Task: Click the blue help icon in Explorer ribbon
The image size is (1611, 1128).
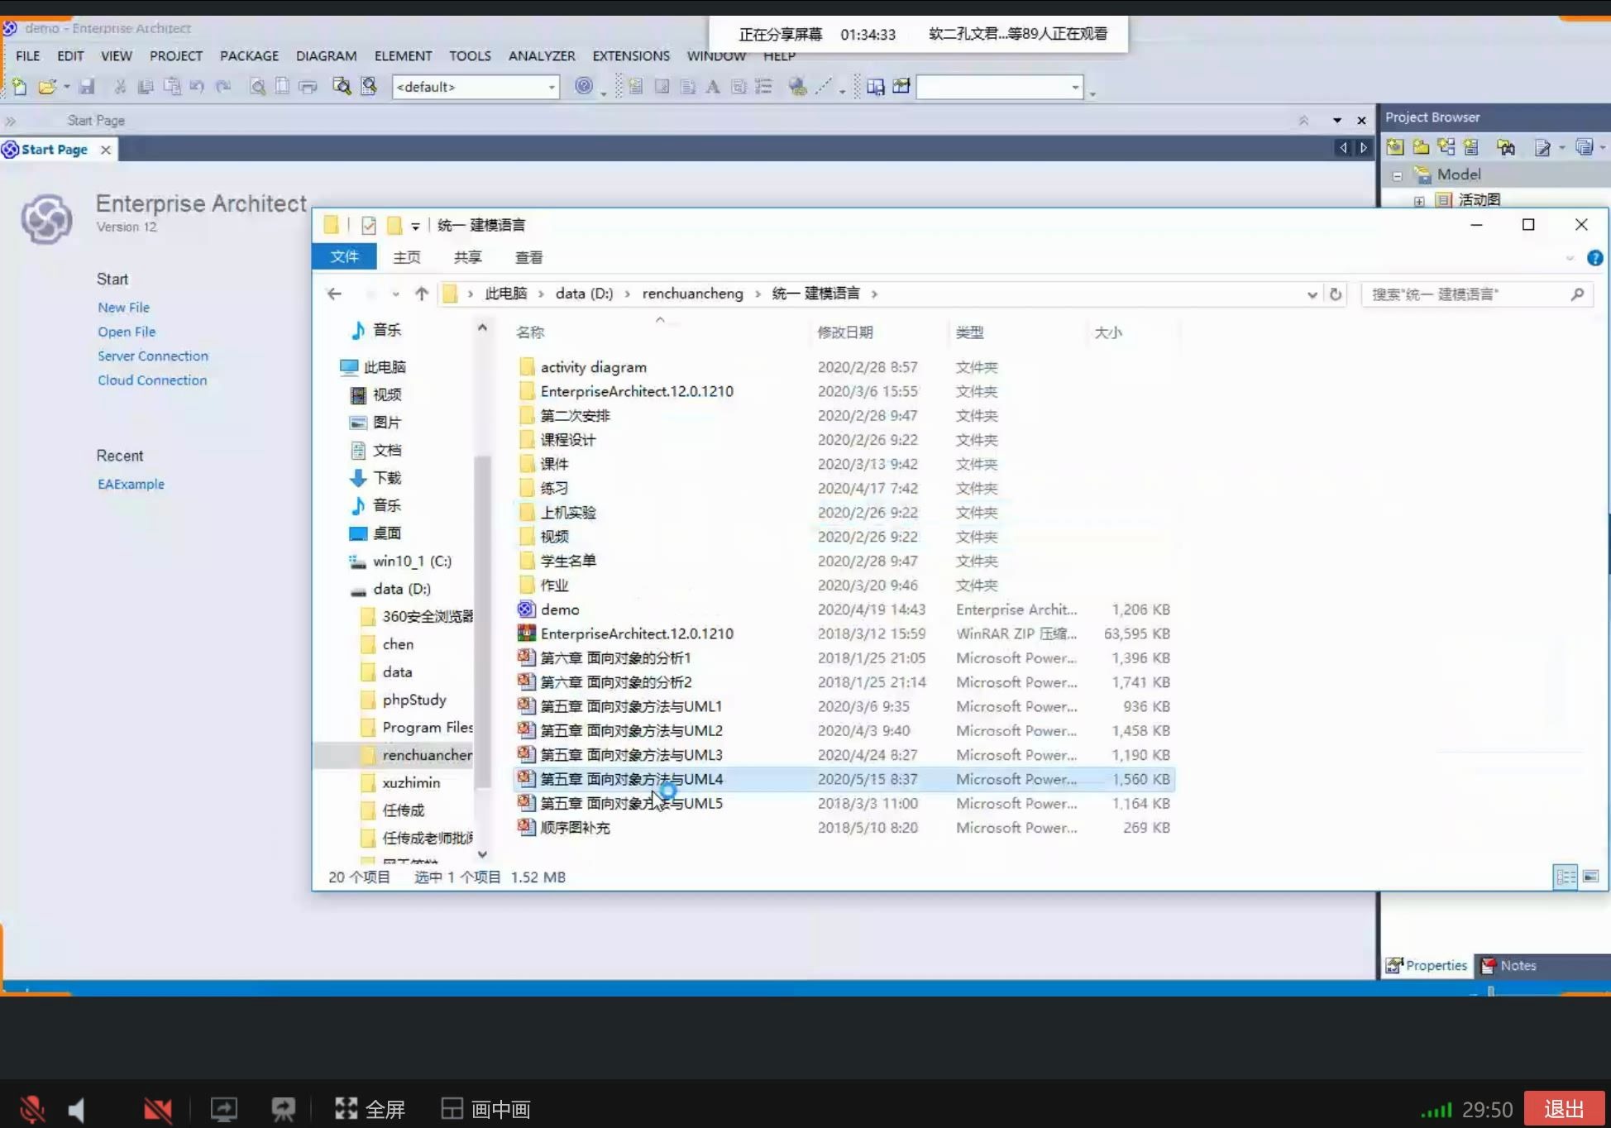Action: pyautogui.click(x=1594, y=258)
